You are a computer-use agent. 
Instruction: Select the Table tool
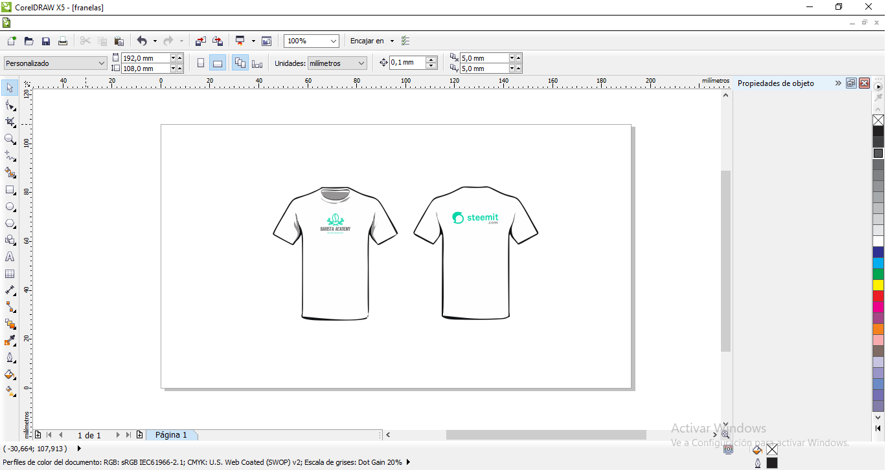pyautogui.click(x=10, y=274)
